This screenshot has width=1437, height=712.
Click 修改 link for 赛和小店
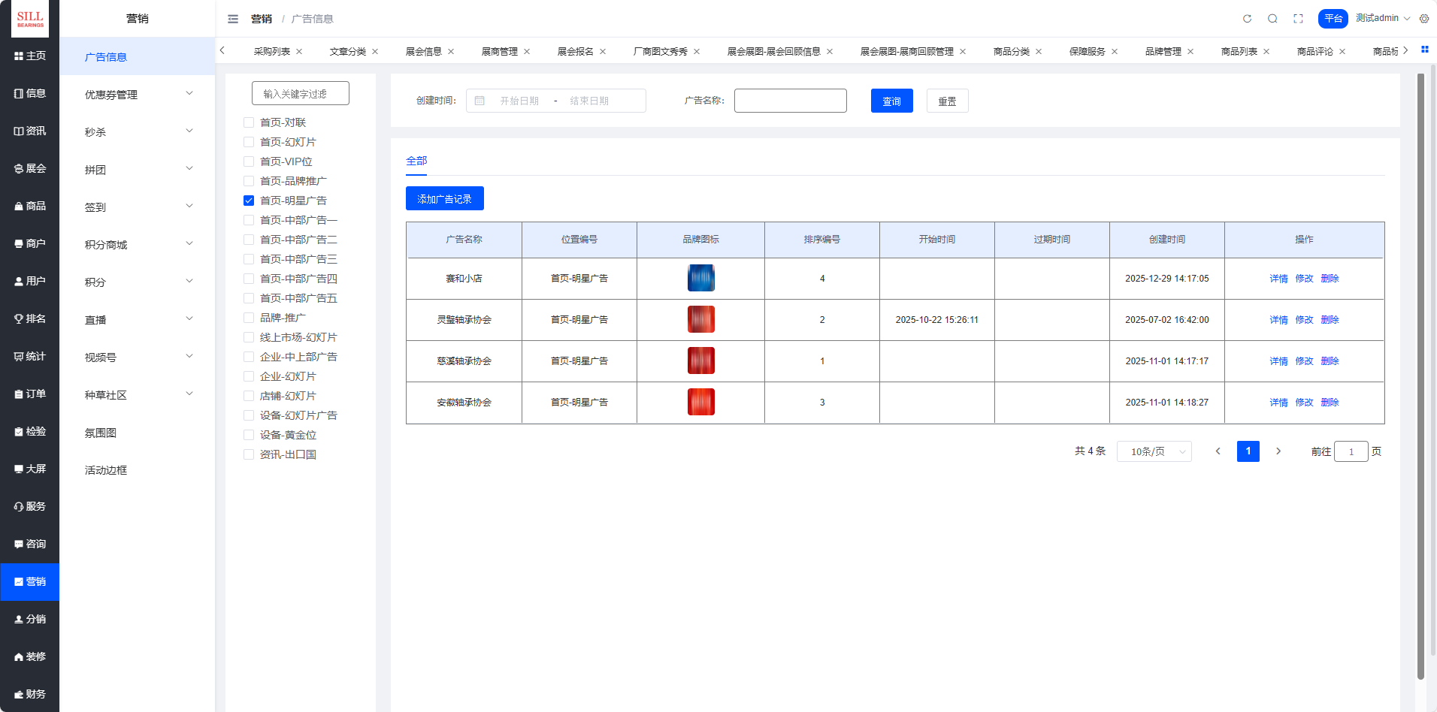tap(1304, 279)
